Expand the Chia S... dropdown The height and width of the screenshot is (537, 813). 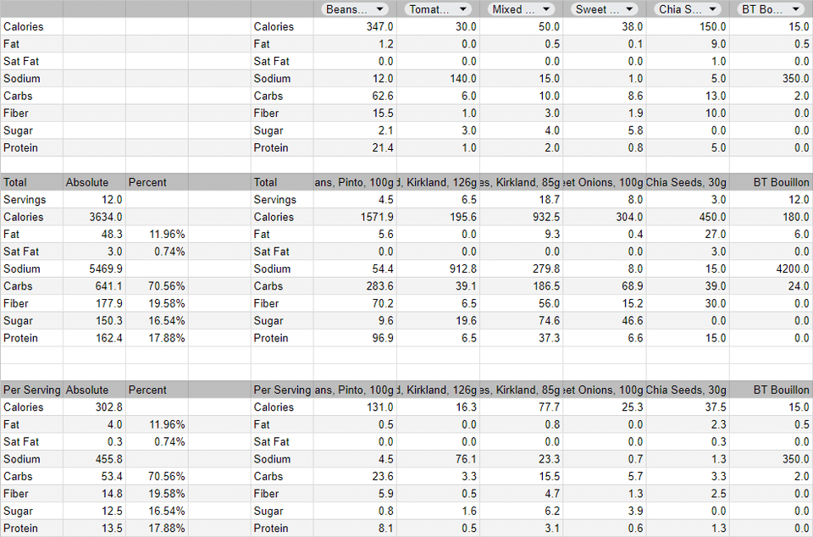pos(688,9)
